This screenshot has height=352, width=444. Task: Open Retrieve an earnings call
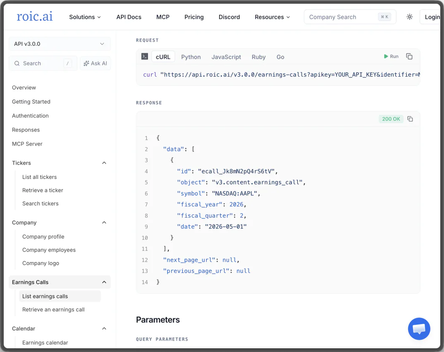54,310
